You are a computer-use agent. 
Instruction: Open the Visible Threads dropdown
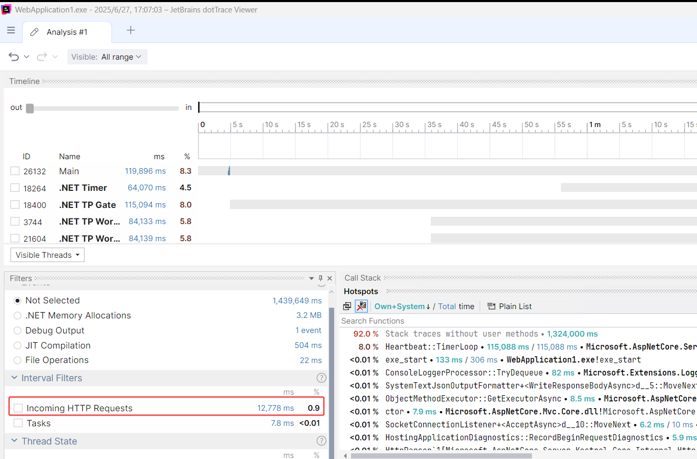(x=47, y=255)
